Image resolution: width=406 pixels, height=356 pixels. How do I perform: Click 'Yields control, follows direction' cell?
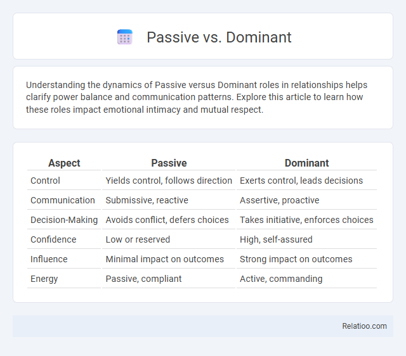coord(169,181)
